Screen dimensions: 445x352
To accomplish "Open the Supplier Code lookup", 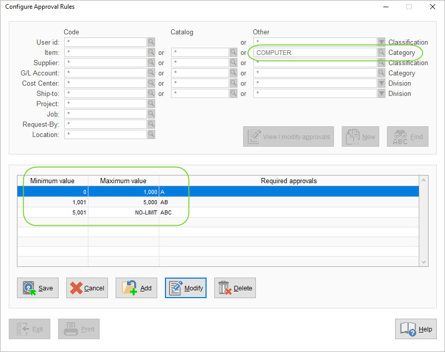I will (152, 63).
